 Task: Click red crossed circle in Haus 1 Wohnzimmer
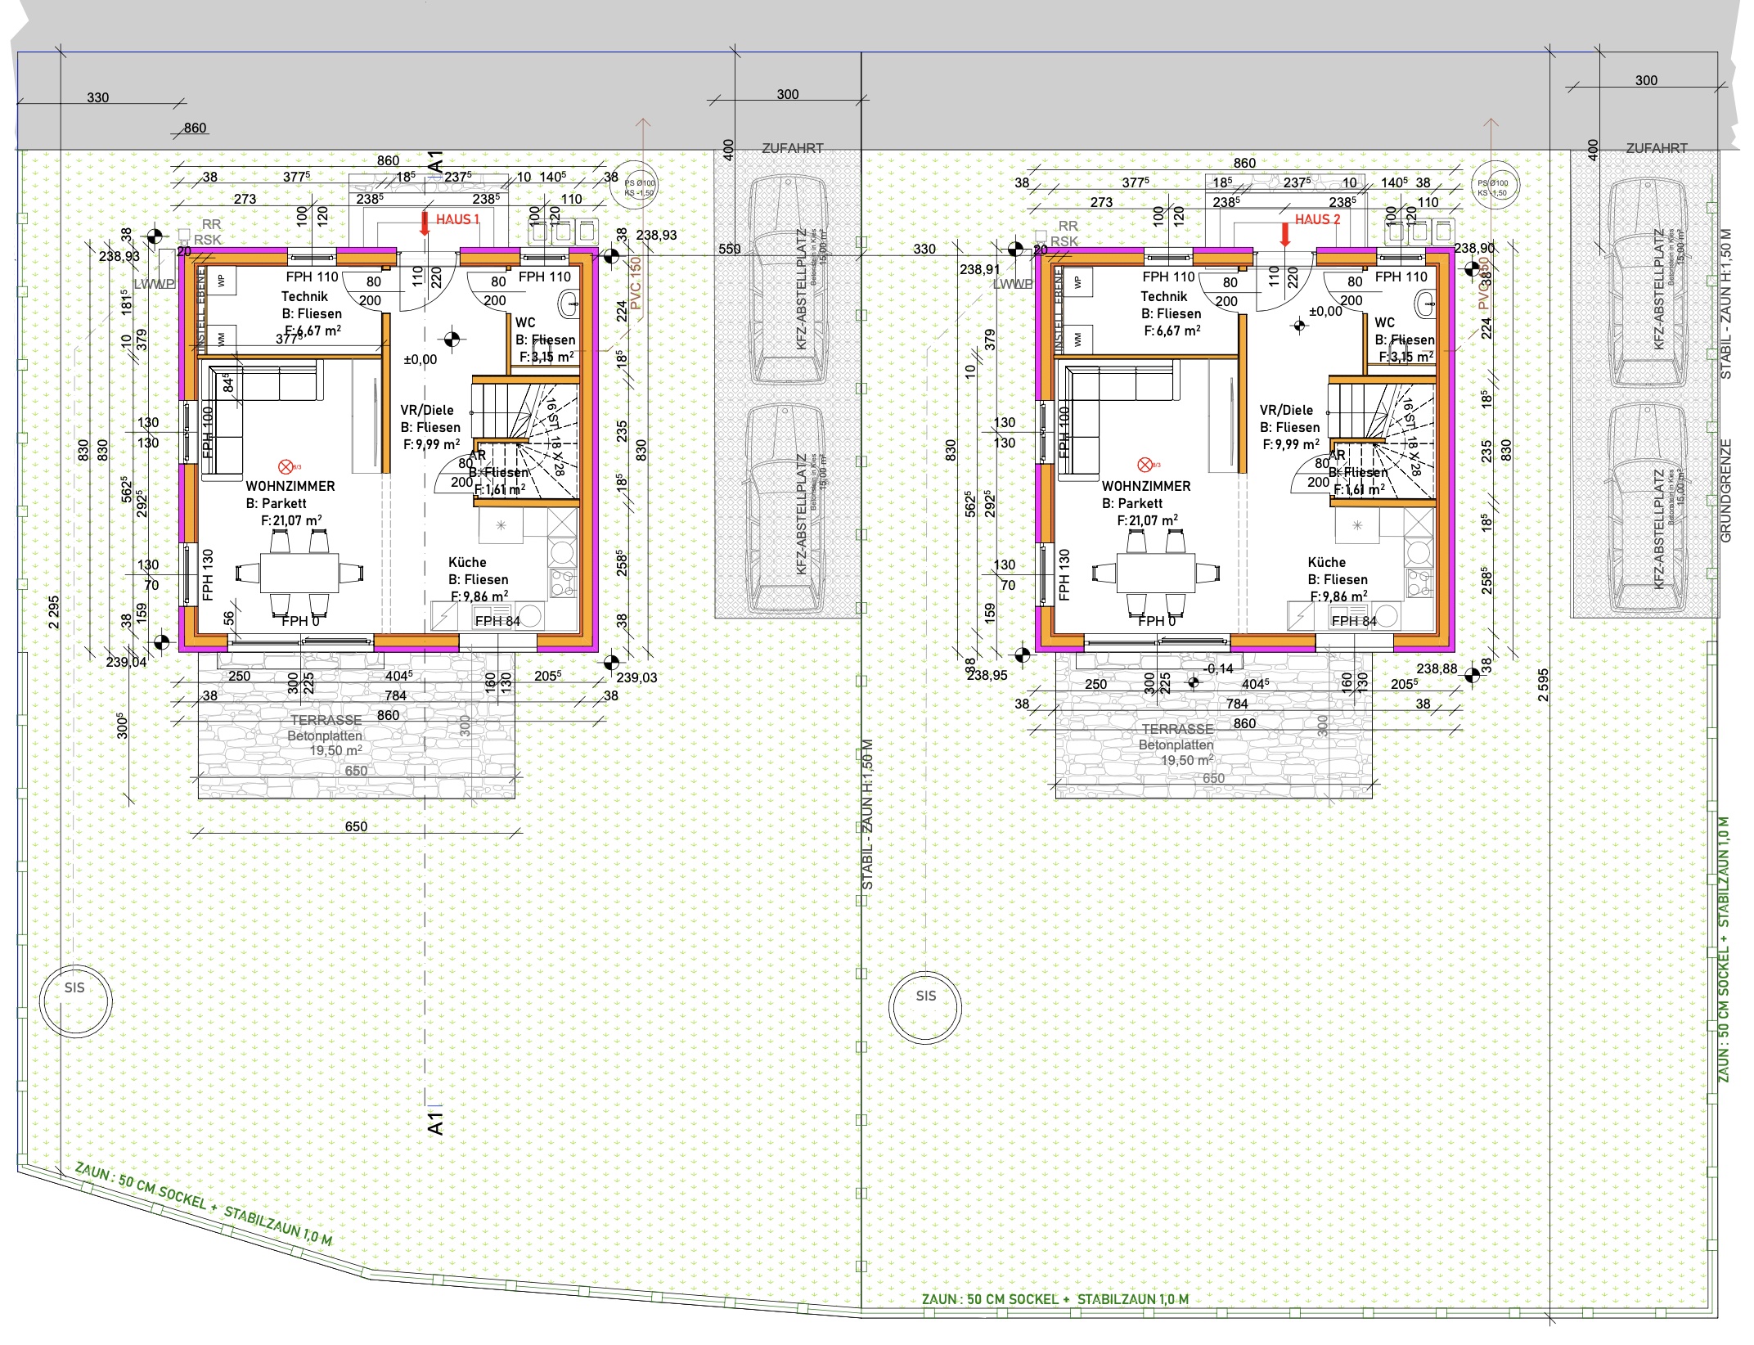pos(286,467)
